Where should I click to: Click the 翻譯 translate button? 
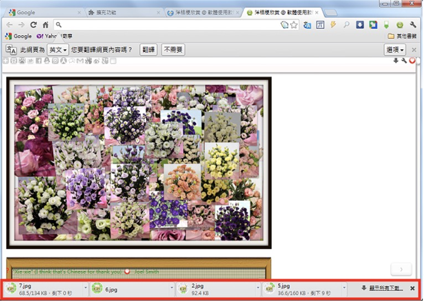click(148, 50)
